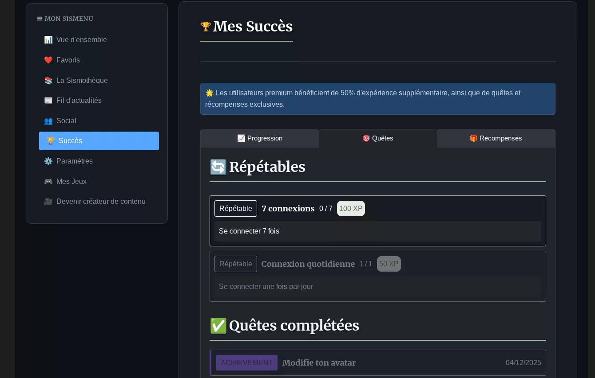The height and width of the screenshot is (378, 595).
Task: Switch to the Progression tab
Action: (x=260, y=138)
